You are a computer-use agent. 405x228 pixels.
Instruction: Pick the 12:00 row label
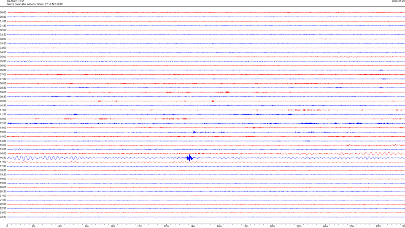pos(3,119)
